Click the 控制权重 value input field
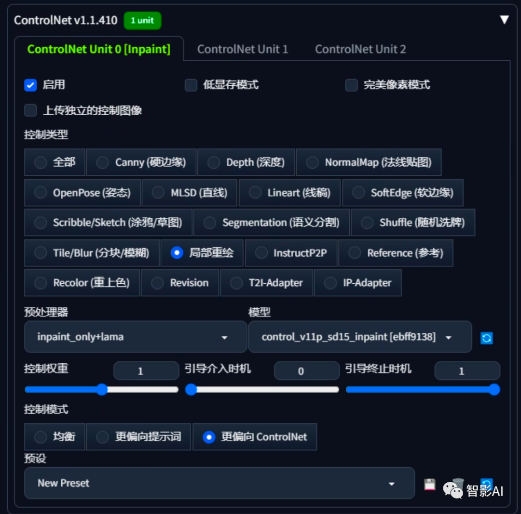Screen dimensions: 521x514 tap(146, 370)
